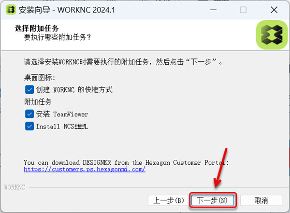The width and height of the screenshot is (290, 213).
Task: Click the 桌面图标: label
Action: (40, 78)
